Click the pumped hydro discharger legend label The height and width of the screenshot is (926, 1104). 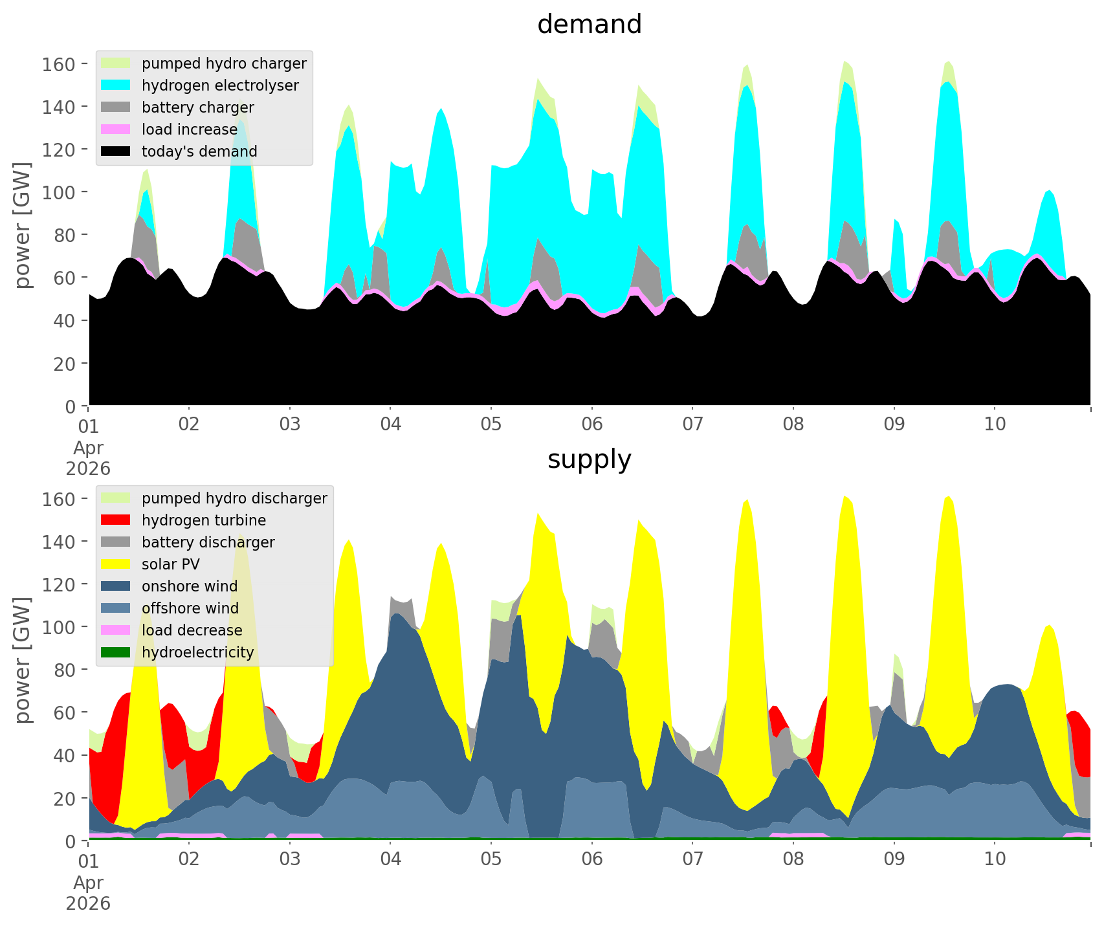[x=234, y=498]
